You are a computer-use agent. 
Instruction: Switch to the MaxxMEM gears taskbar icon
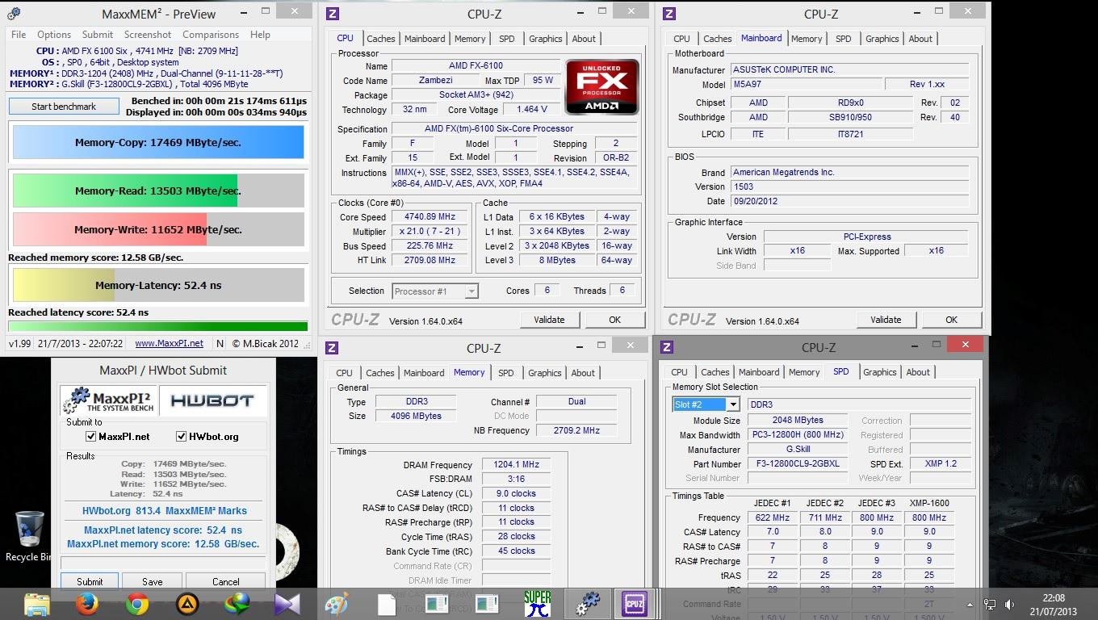click(588, 604)
